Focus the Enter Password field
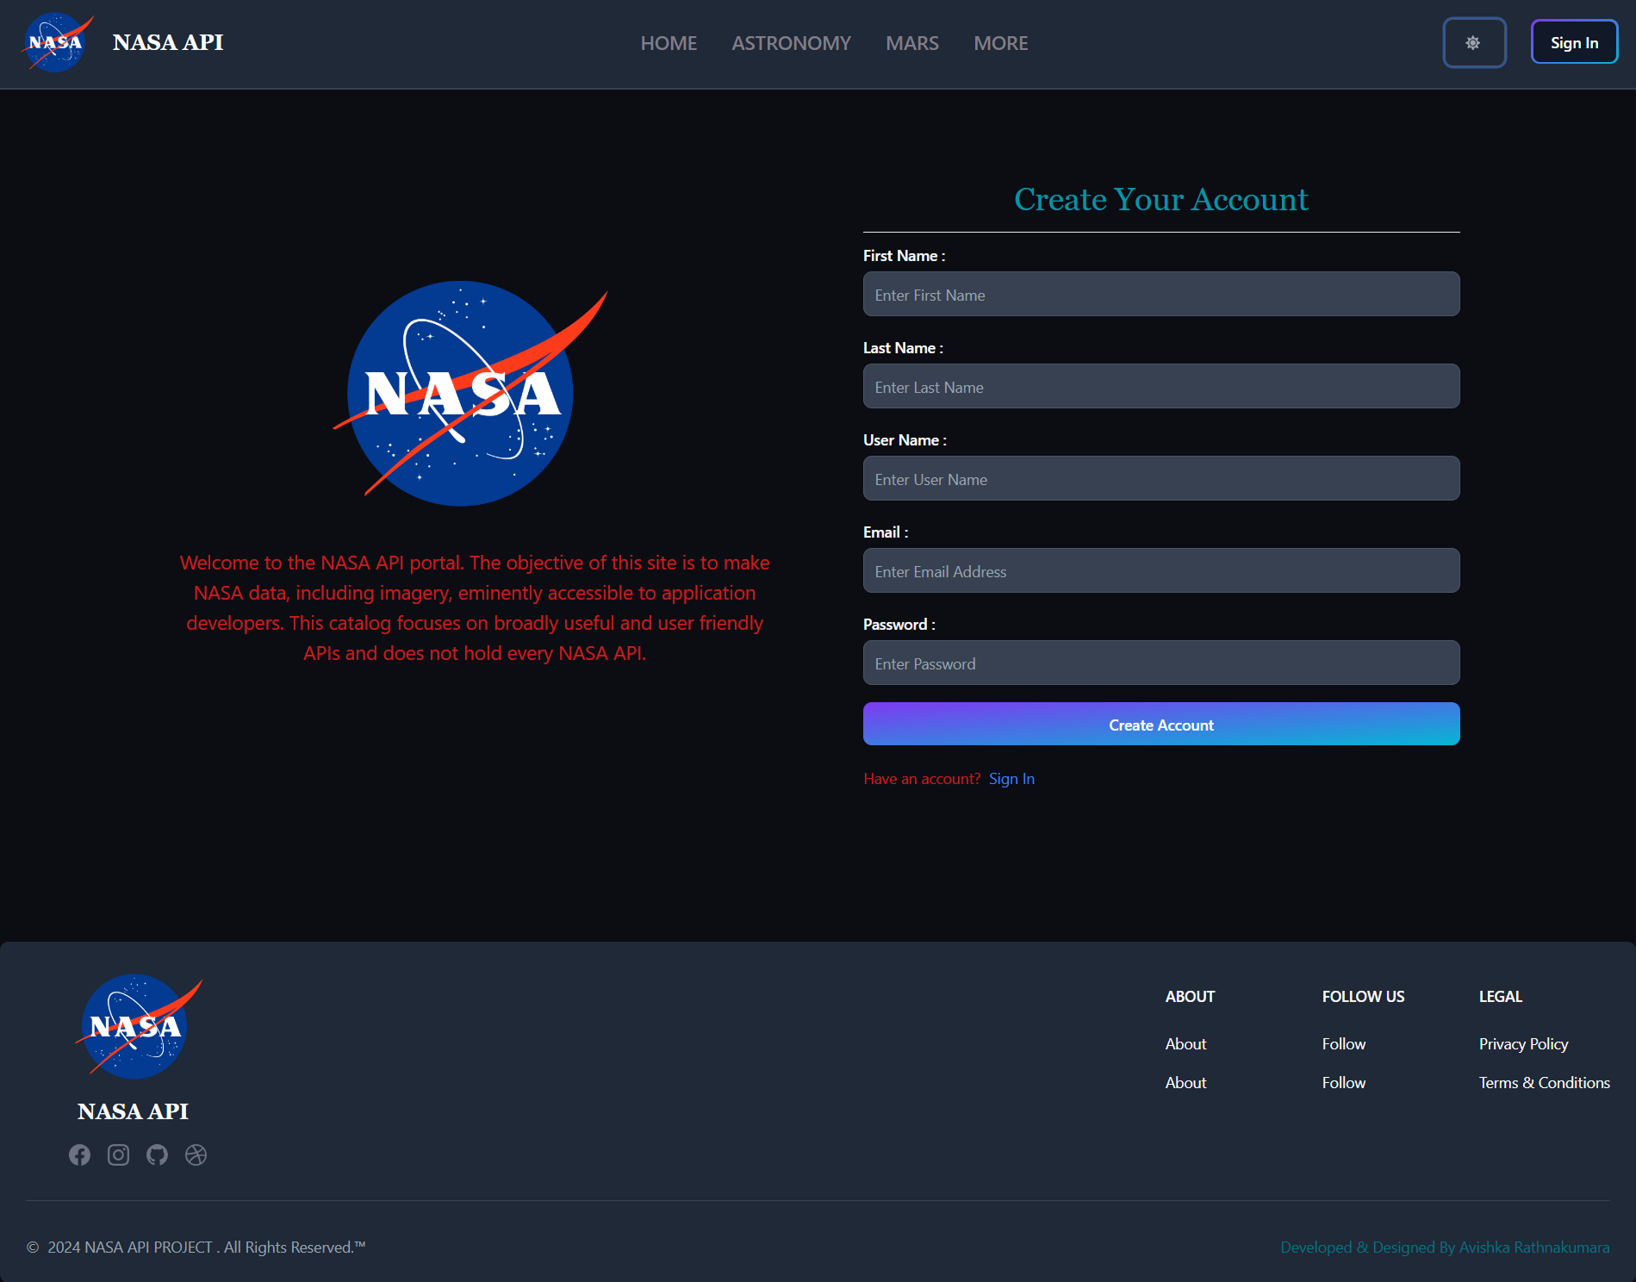Viewport: 1636px width, 1282px height. [x=1160, y=663]
